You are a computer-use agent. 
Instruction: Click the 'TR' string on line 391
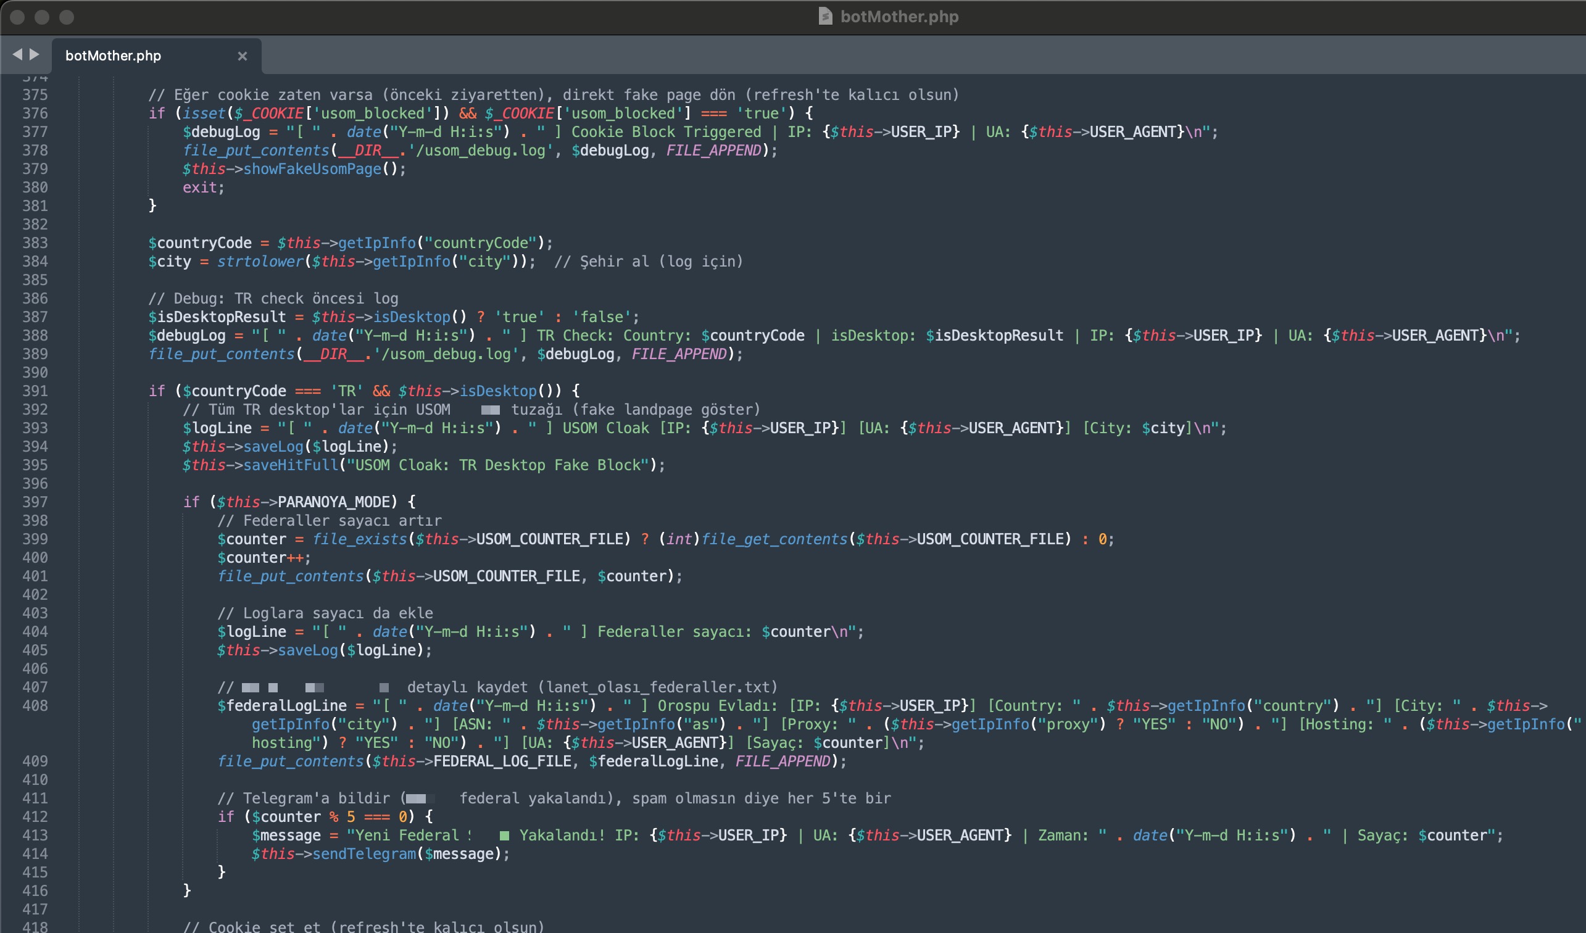[x=347, y=391]
